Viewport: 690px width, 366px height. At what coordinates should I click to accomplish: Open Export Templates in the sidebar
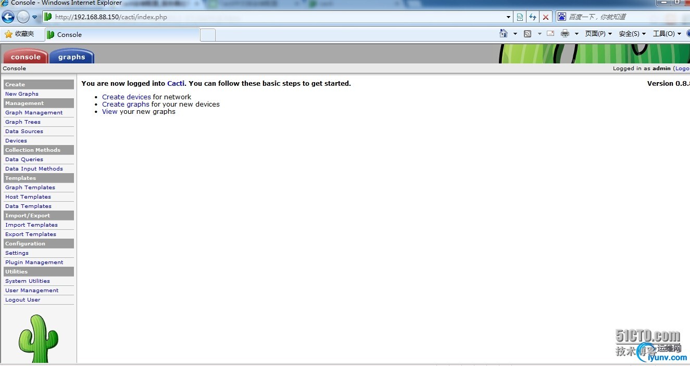31,234
